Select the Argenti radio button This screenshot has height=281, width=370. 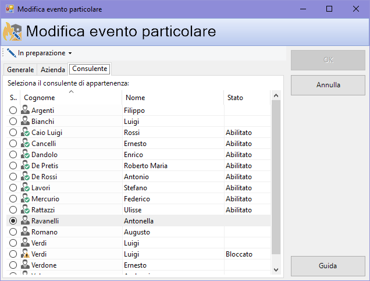pyautogui.click(x=13, y=110)
